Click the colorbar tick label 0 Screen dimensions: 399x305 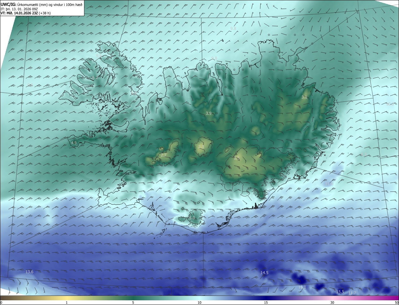coord(1,303)
